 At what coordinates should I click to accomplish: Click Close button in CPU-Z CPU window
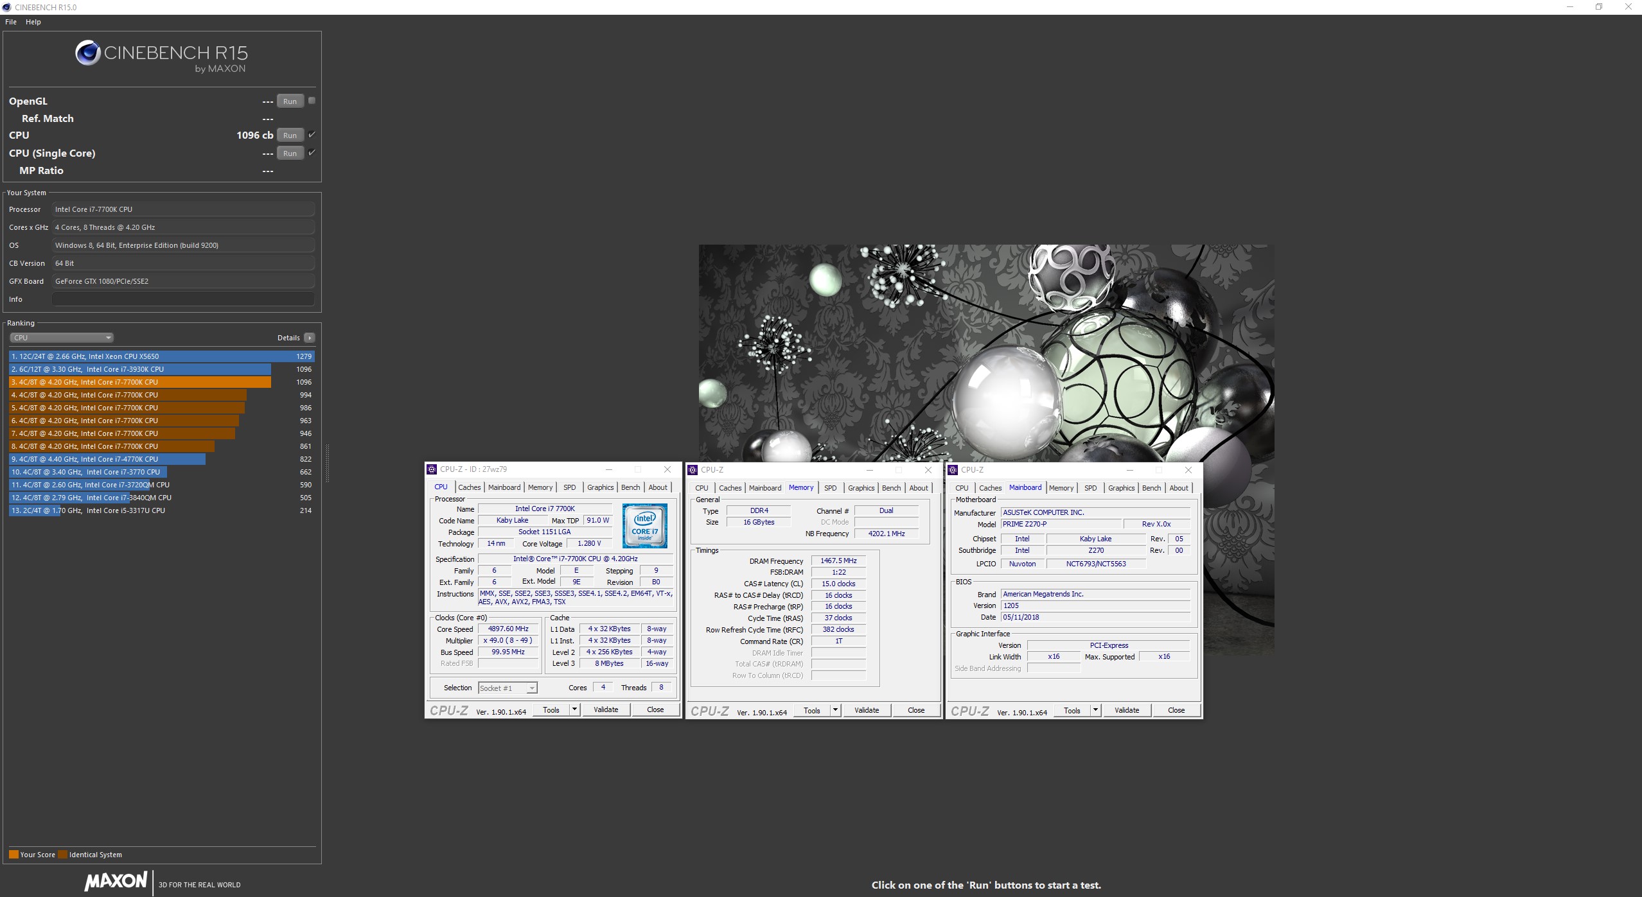(x=655, y=710)
